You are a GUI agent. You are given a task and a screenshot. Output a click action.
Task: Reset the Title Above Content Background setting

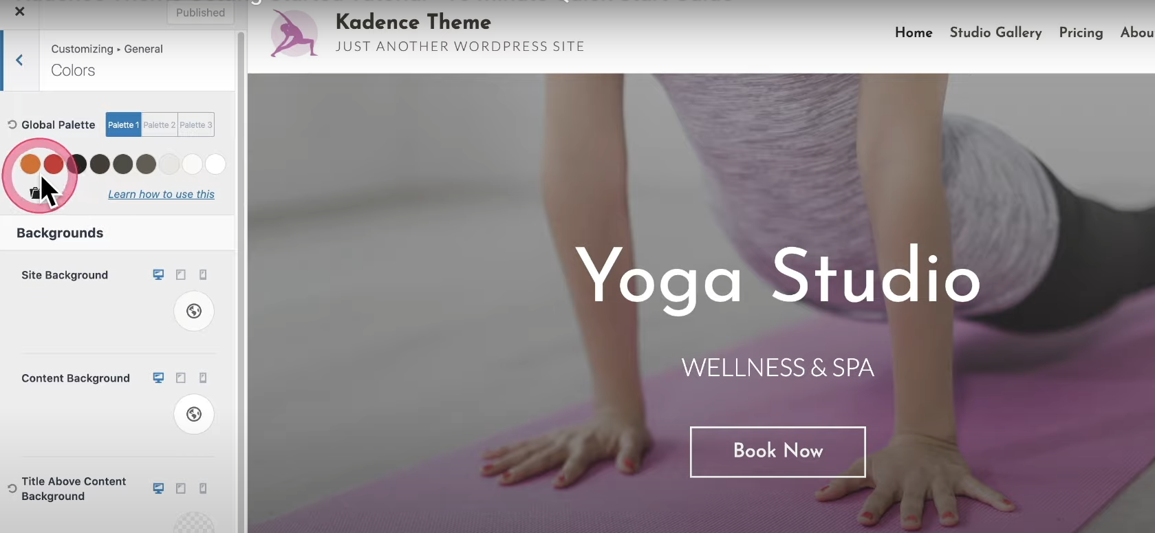click(12, 488)
